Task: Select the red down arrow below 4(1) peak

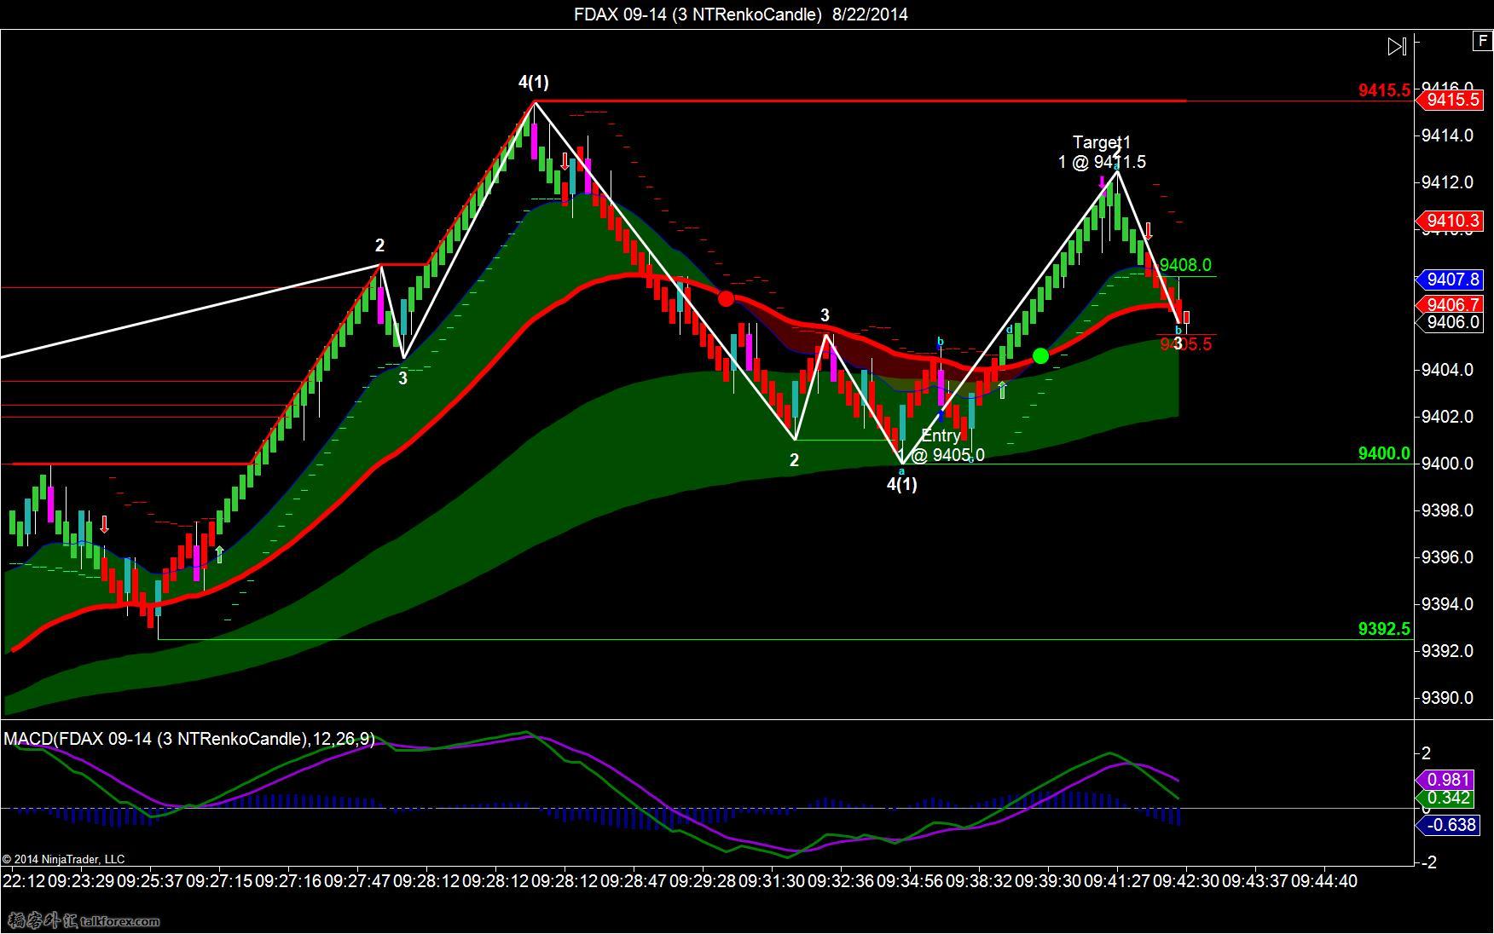Action: pos(565,161)
